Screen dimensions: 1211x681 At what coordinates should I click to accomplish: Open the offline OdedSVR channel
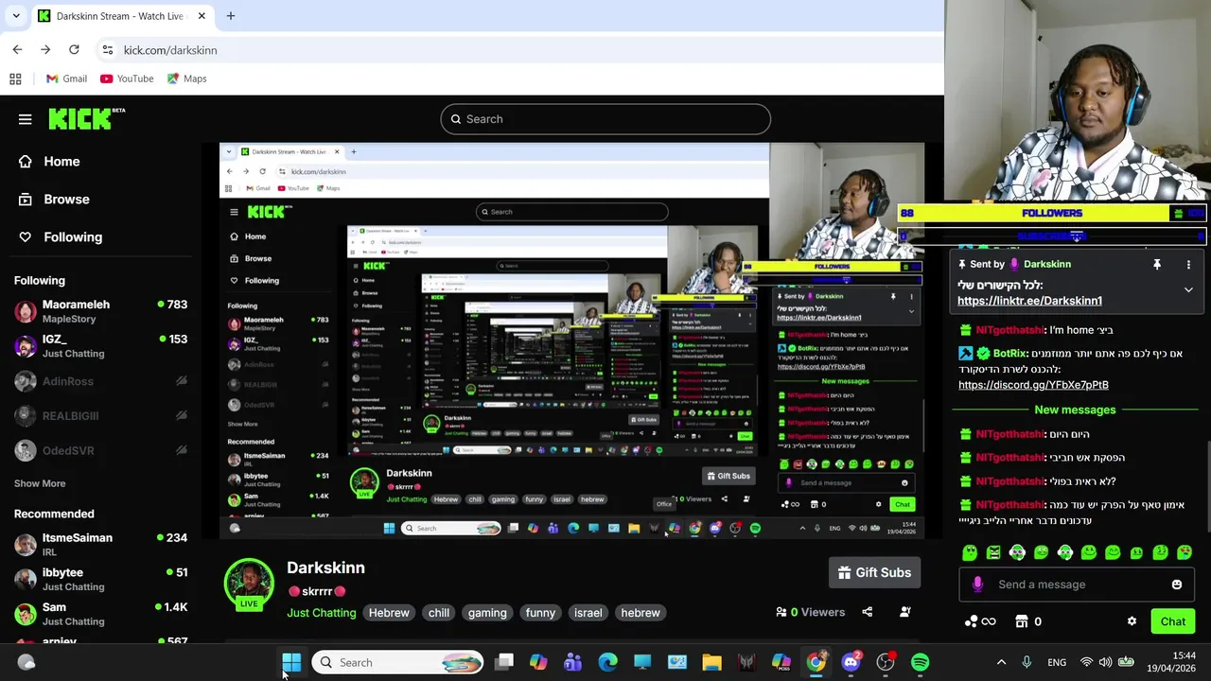pos(100,451)
